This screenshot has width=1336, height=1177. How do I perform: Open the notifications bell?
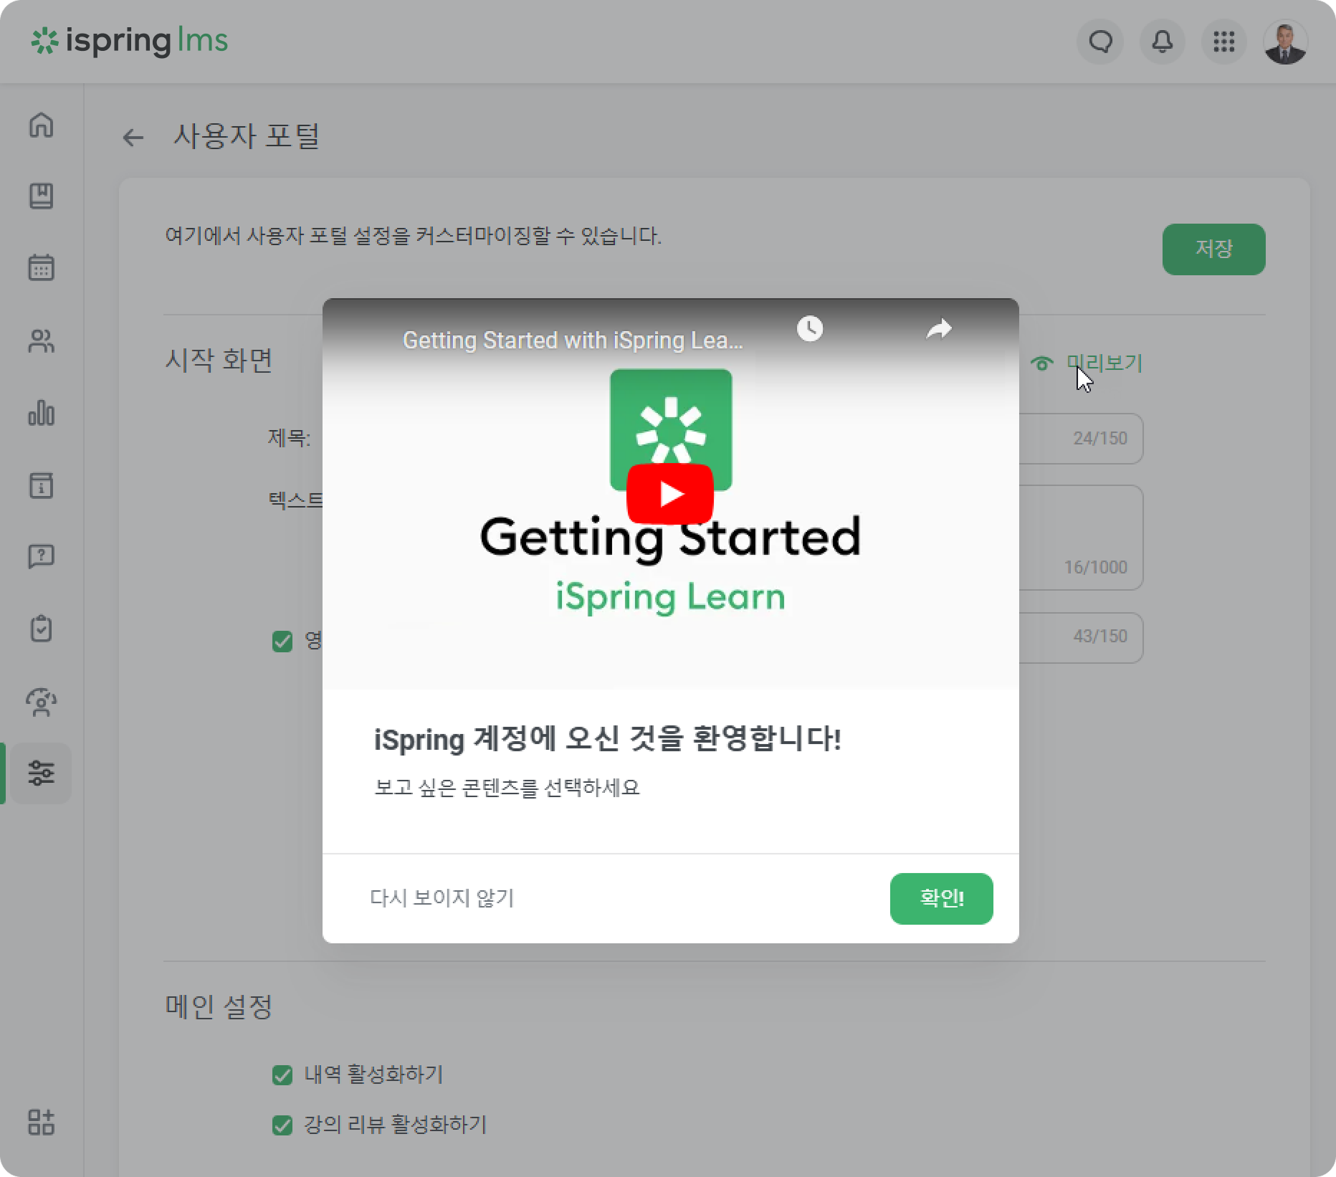[x=1162, y=42]
